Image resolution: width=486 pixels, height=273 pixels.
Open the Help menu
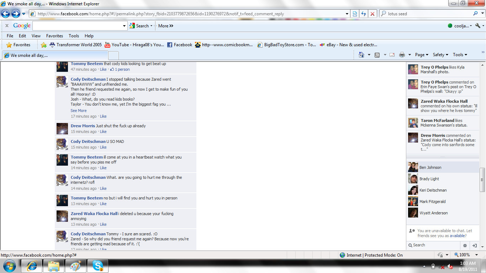[89, 36]
